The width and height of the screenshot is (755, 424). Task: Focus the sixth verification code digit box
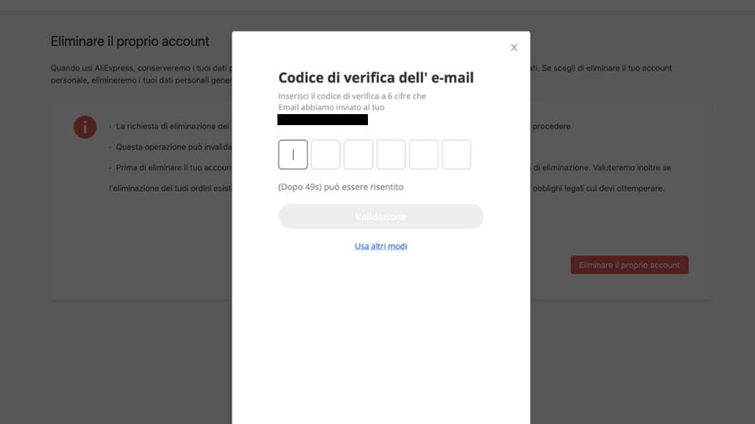click(x=456, y=155)
